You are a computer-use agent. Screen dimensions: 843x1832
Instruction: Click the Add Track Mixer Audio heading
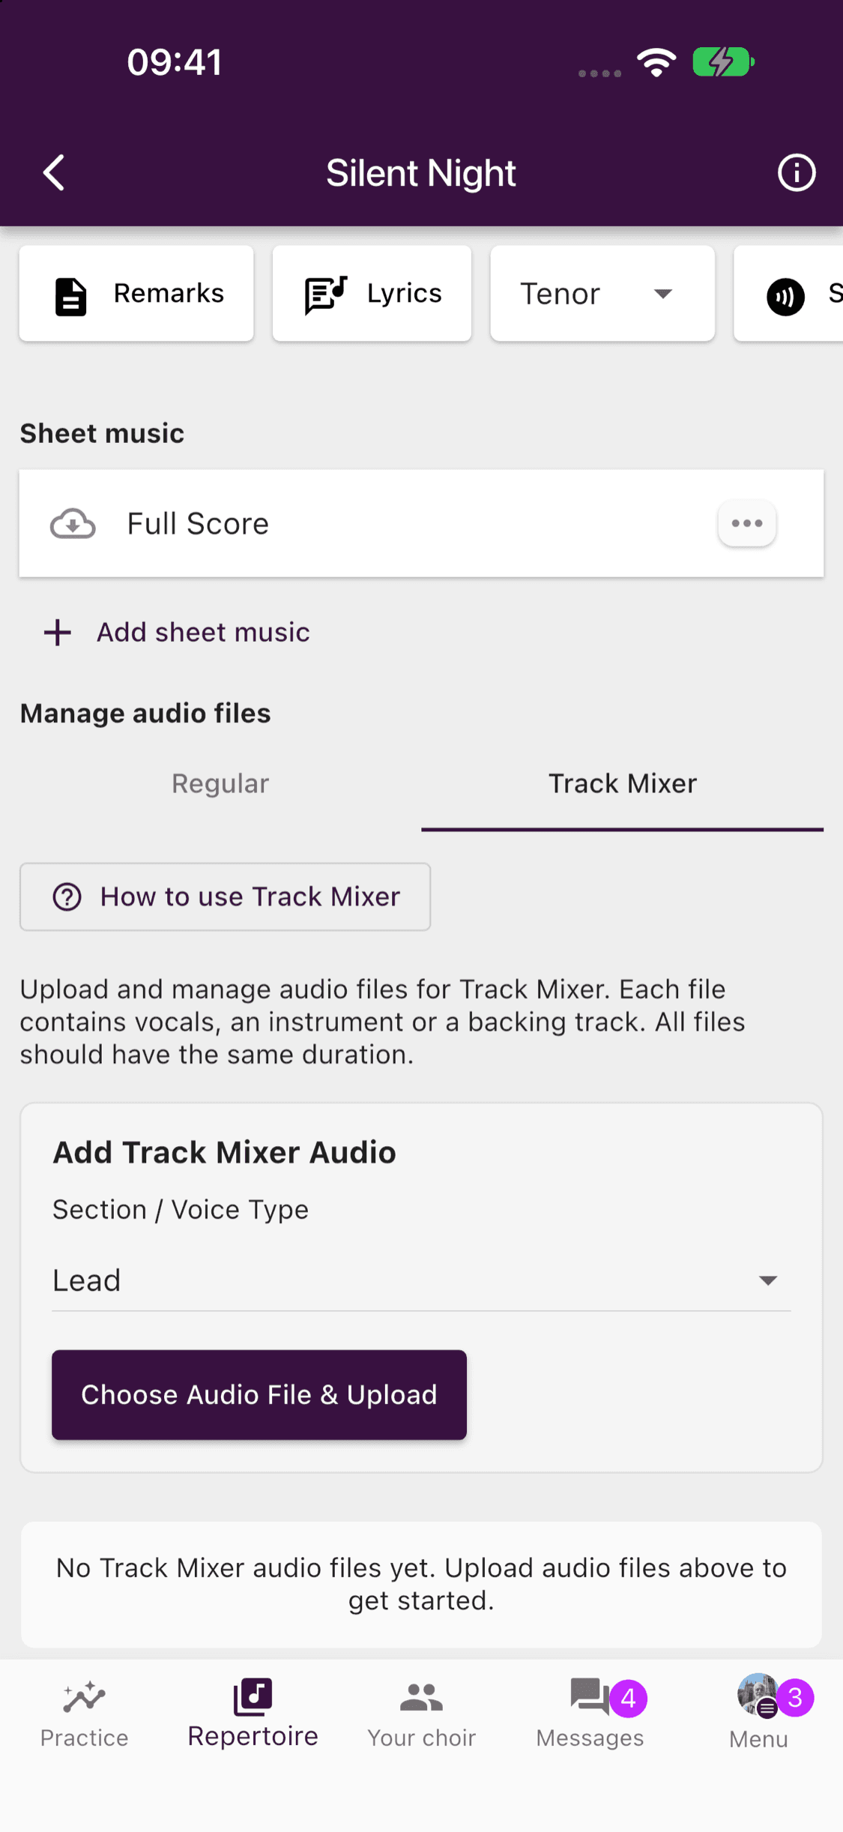(224, 1152)
